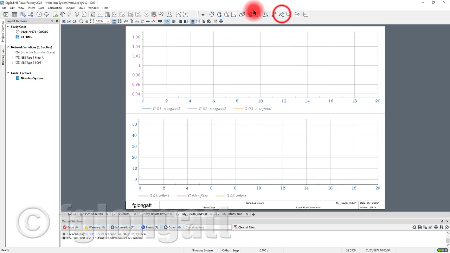450x253 pixels.
Task: Click the User Settings person icon
Action: tap(169, 14)
